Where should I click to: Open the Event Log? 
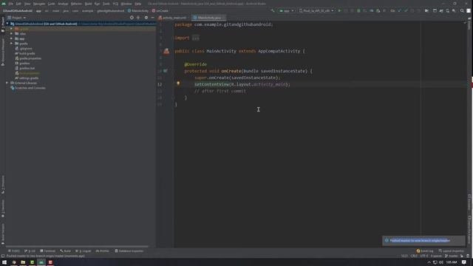[425, 251]
